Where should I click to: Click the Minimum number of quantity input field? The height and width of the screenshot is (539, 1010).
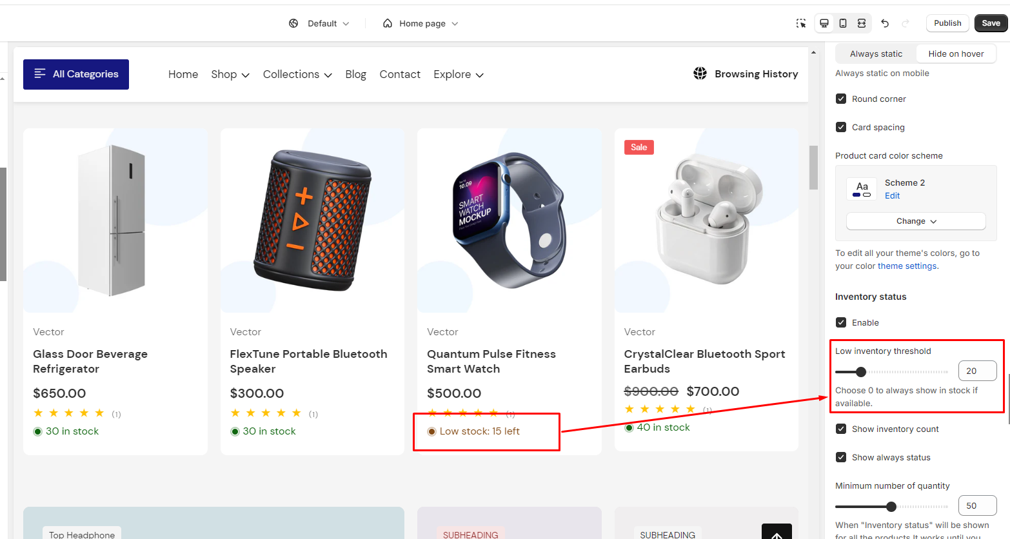tap(977, 506)
